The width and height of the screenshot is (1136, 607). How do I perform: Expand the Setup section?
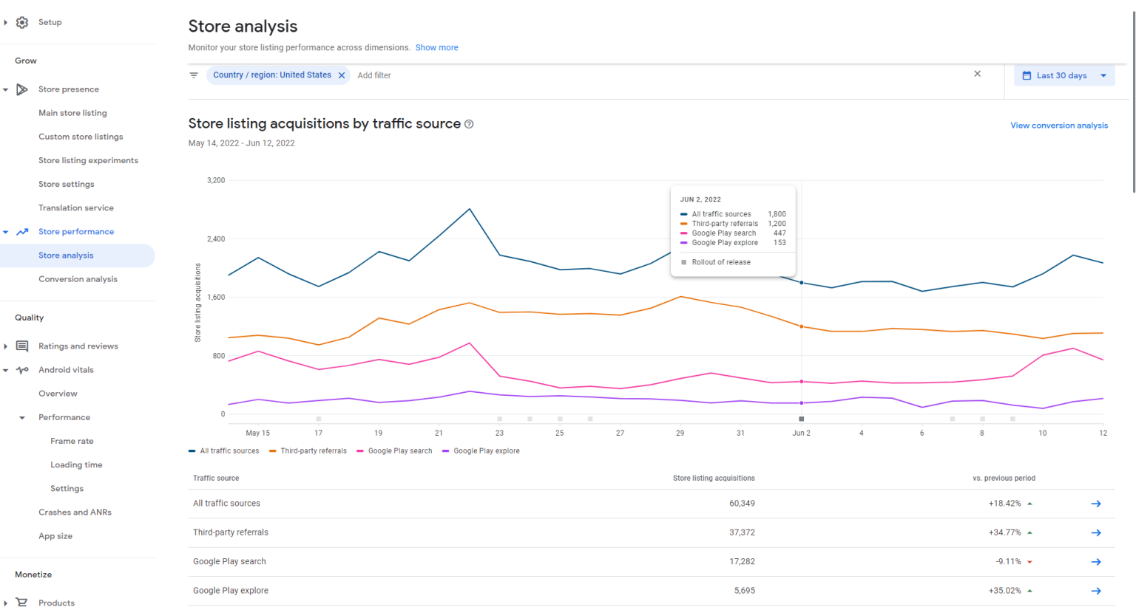(6, 22)
